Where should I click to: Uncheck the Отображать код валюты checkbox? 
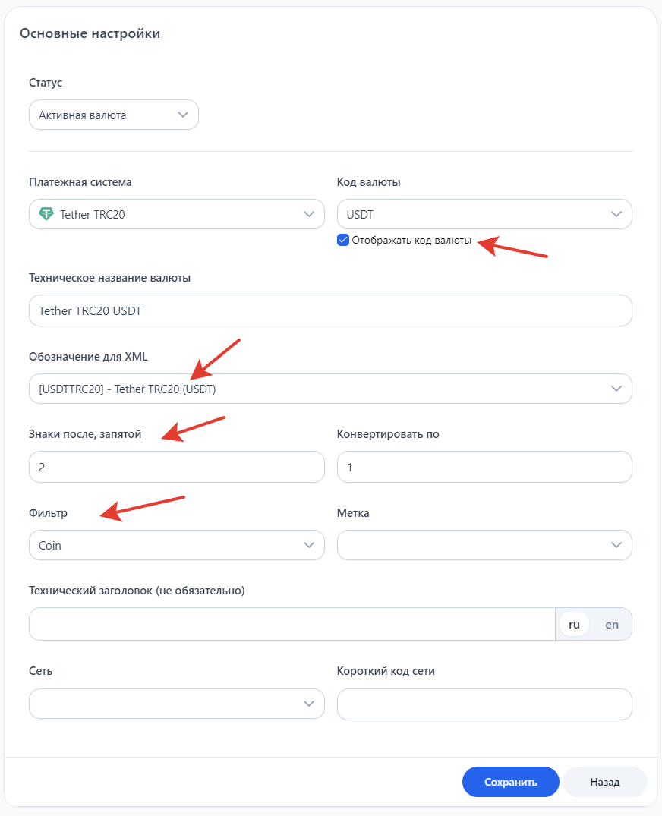343,241
